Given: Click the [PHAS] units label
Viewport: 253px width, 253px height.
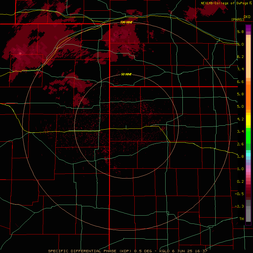Looking at the screenshot, I should point(238,20).
